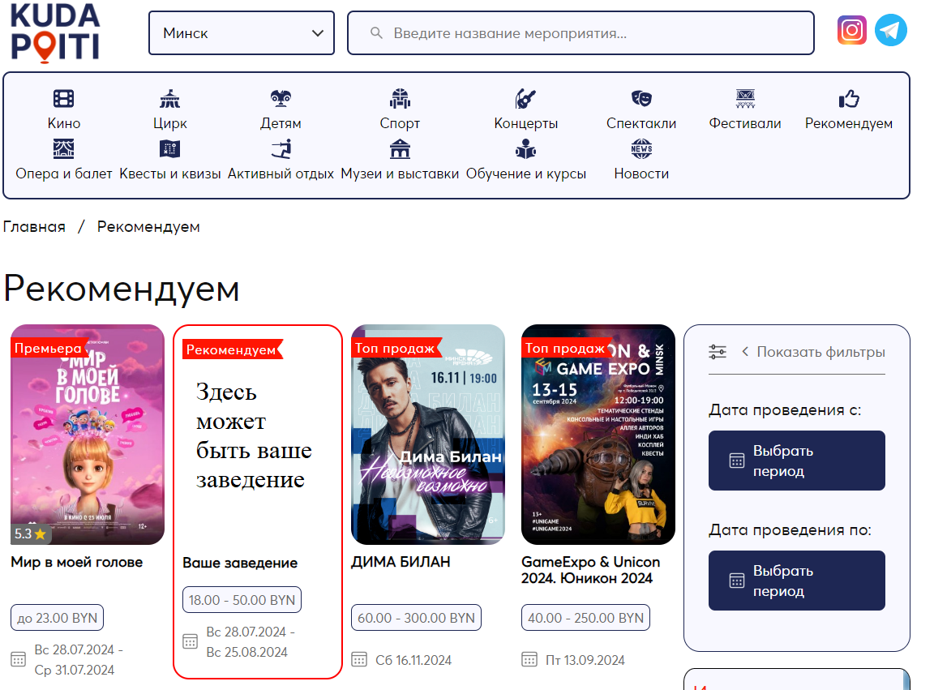Click the Главная breadcrumb link
This screenshot has width=934, height=690.
(34, 227)
